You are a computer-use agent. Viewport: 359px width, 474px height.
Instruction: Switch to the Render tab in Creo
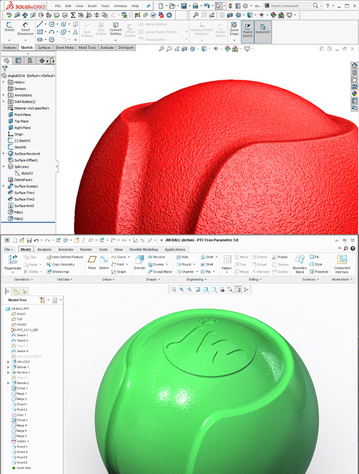(86, 249)
